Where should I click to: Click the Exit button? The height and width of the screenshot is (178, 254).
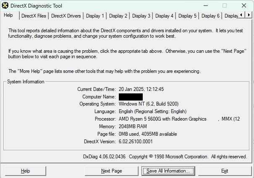click(225, 171)
